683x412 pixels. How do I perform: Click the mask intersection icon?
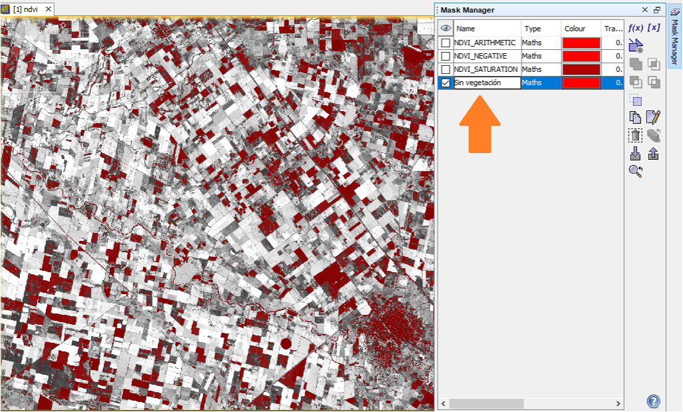coord(654,65)
